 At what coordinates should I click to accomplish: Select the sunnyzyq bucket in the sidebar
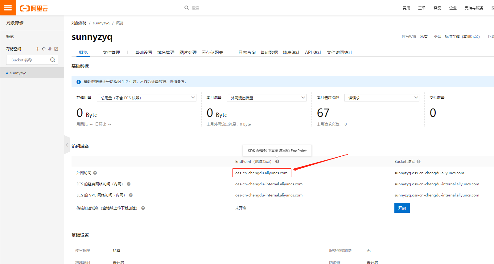click(32, 73)
